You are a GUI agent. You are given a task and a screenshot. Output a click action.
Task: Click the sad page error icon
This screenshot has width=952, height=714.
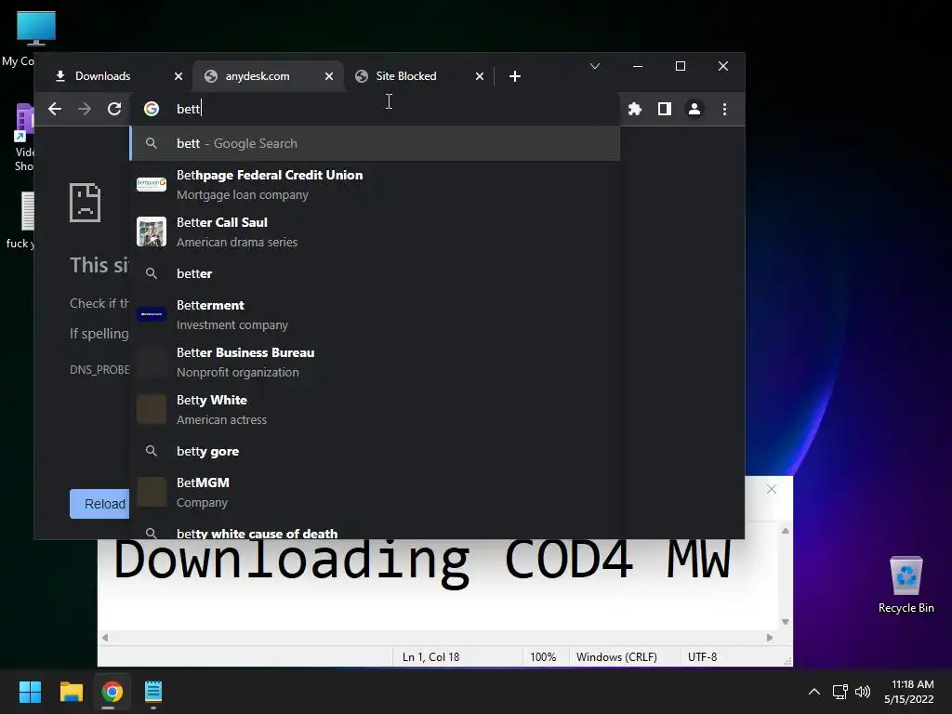click(85, 202)
